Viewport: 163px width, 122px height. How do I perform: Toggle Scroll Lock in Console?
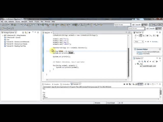[136, 84]
